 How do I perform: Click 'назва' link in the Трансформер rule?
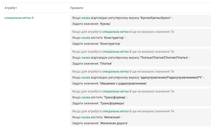pyautogui.click(x=86, y=97)
